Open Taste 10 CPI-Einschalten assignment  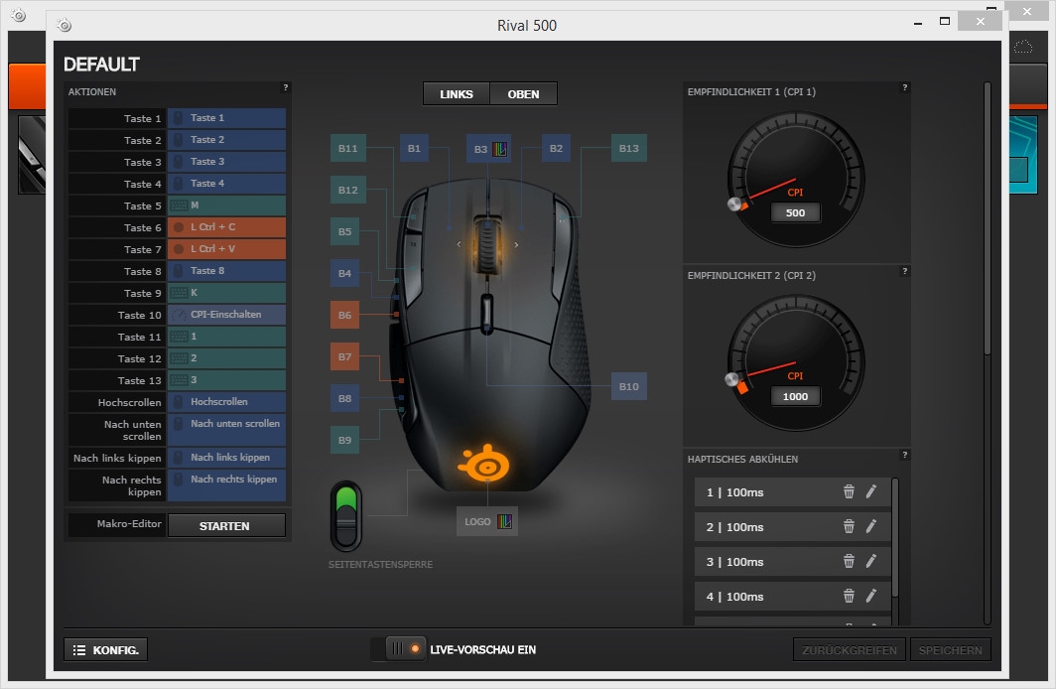pos(226,315)
